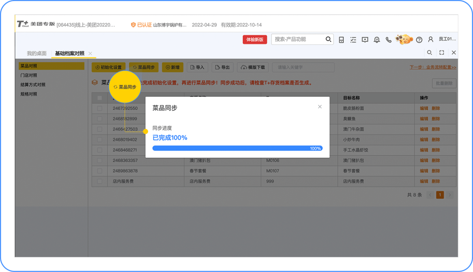The height and width of the screenshot is (272, 473).
Task: Open the help question-mark icon
Action: (418, 39)
